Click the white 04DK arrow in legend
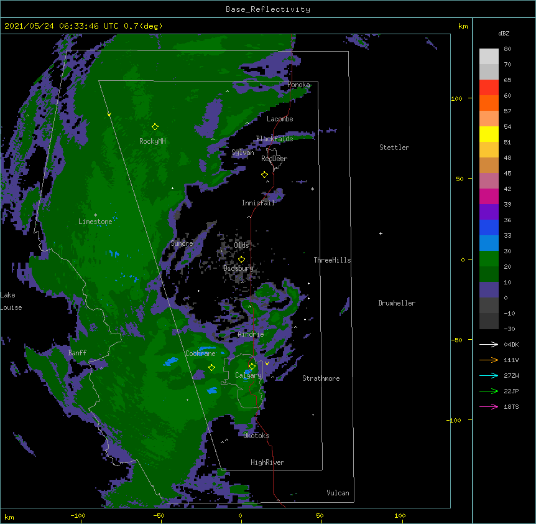 point(489,344)
